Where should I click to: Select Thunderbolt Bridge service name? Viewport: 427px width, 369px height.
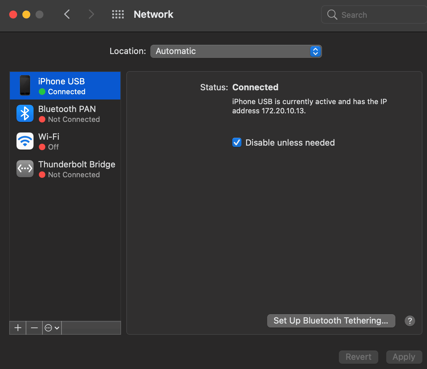pos(77,164)
